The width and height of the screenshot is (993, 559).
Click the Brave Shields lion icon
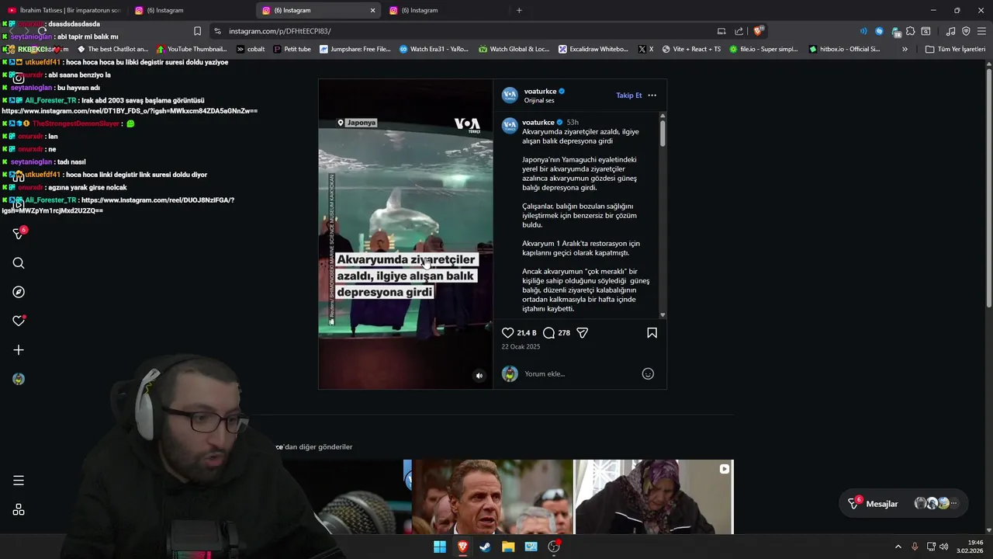click(x=758, y=31)
